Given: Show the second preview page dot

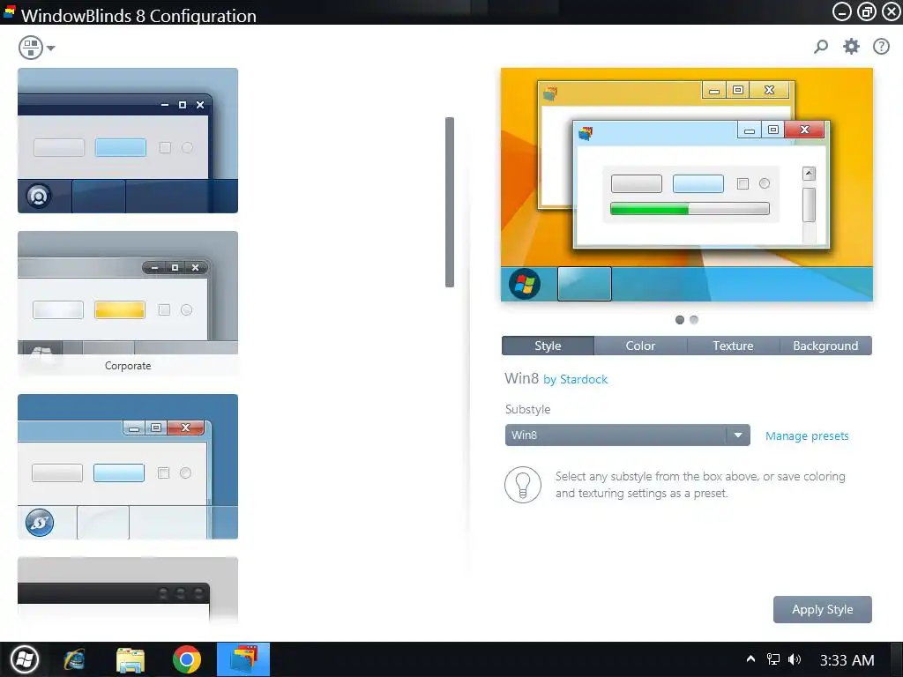Looking at the screenshot, I should (694, 319).
